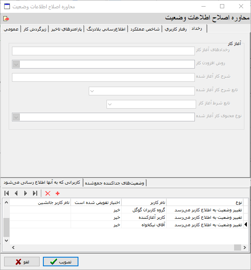Delete selected user row with red X

[x=48, y=193]
